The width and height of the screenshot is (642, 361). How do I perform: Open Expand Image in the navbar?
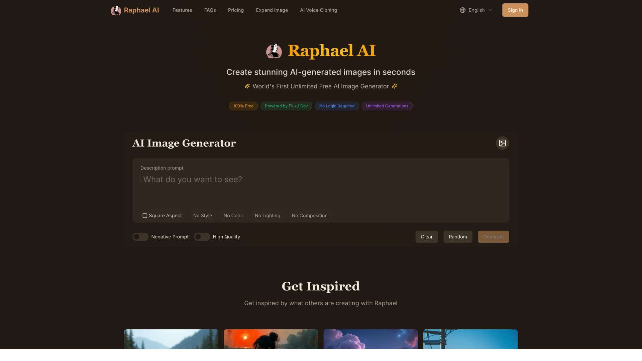[272, 10]
